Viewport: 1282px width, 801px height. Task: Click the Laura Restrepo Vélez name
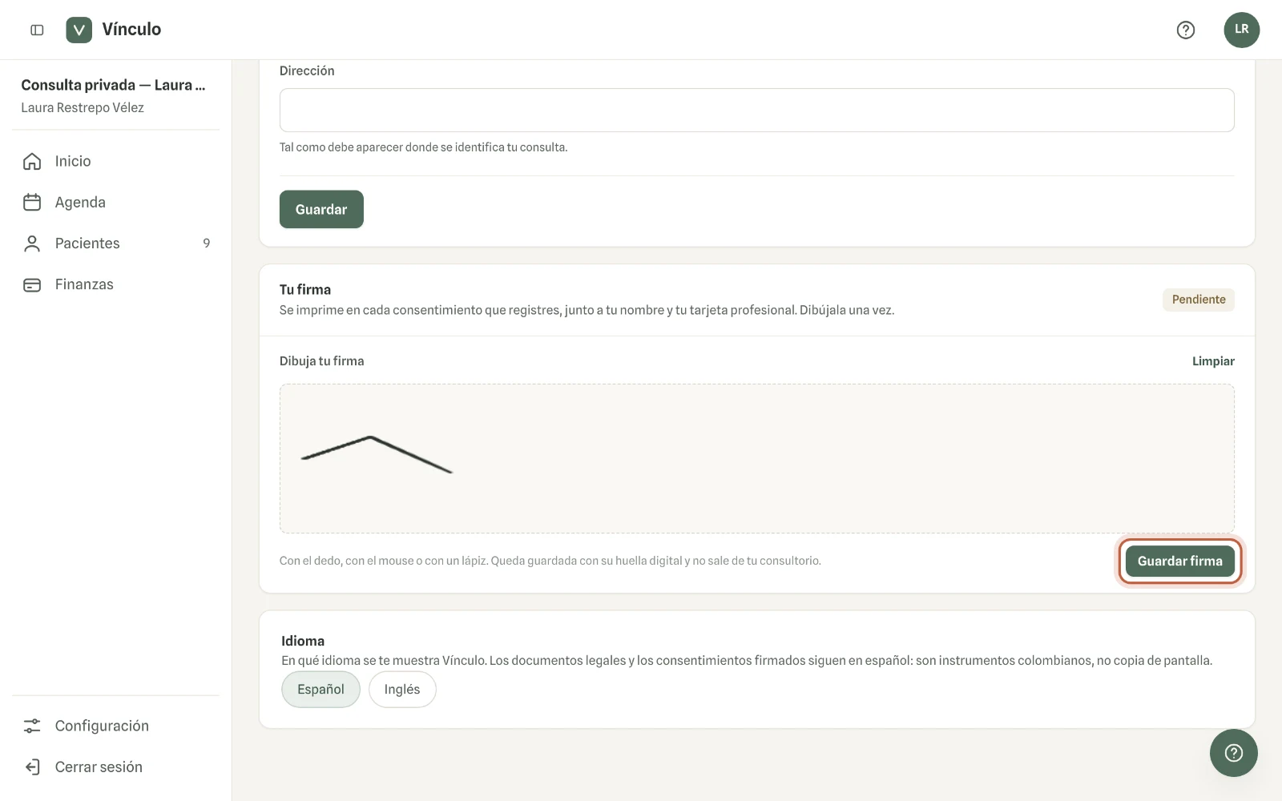tap(83, 107)
